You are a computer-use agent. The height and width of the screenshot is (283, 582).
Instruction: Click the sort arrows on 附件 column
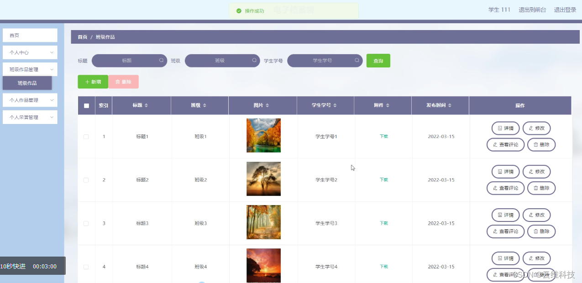(388, 105)
